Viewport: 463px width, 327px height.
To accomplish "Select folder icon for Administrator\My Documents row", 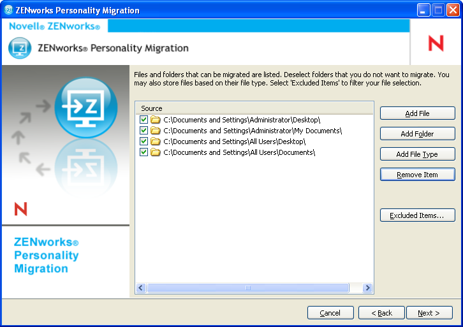I will [156, 131].
